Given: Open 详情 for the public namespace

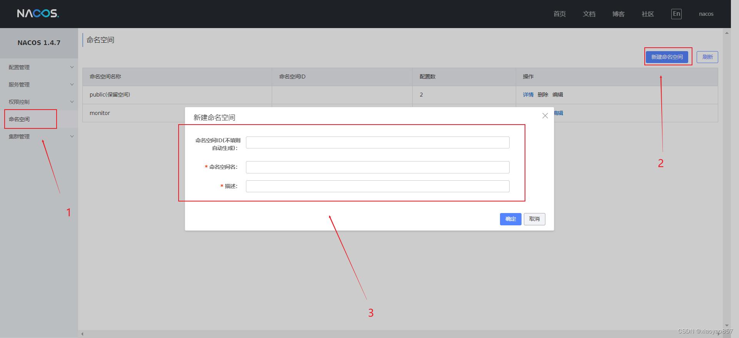Looking at the screenshot, I should click(528, 95).
